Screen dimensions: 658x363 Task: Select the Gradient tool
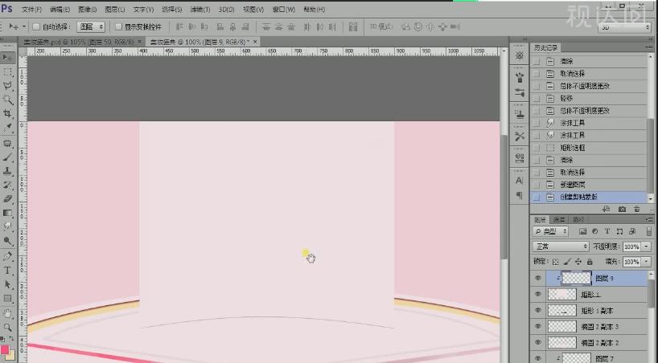click(x=7, y=212)
